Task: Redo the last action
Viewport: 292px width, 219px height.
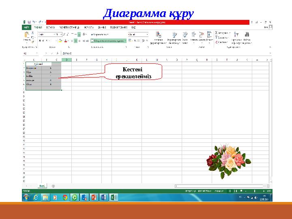Action: [40, 22]
